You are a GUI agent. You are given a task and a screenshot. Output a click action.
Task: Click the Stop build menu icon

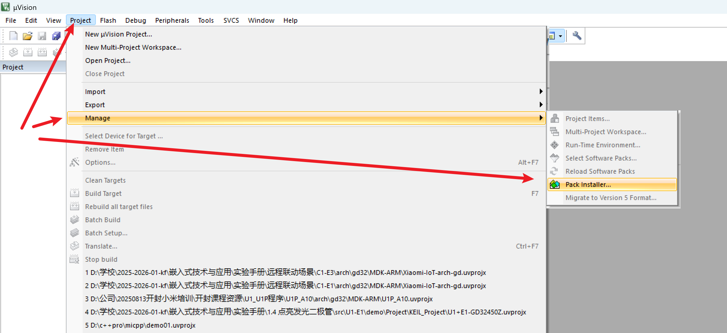(74, 259)
